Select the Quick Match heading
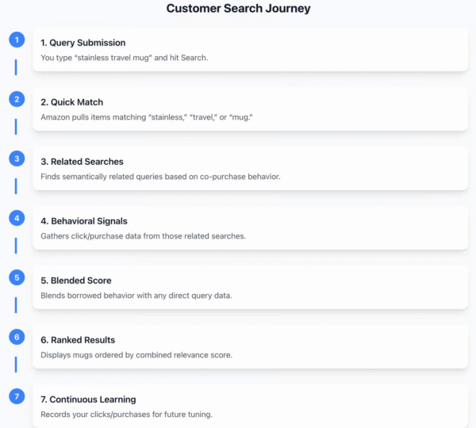Screen dimensions: 476x428 [x=71, y=102]
